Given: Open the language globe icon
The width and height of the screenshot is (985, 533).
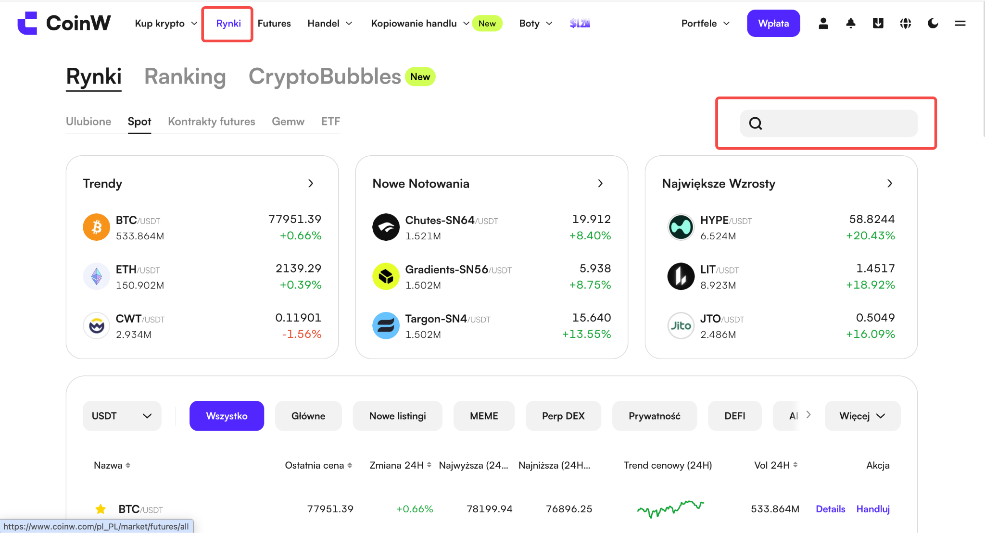Looking at the screenshot, I should 906,23.
